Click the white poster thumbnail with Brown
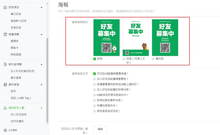The image size is (220, 135). 136,37
